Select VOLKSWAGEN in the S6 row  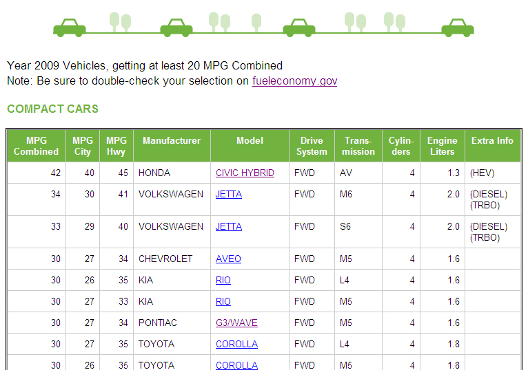(x=171, y=226)
